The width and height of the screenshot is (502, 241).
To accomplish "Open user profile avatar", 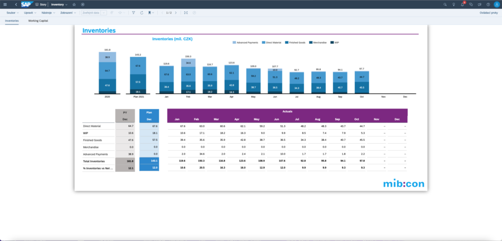I will point(496,4).
